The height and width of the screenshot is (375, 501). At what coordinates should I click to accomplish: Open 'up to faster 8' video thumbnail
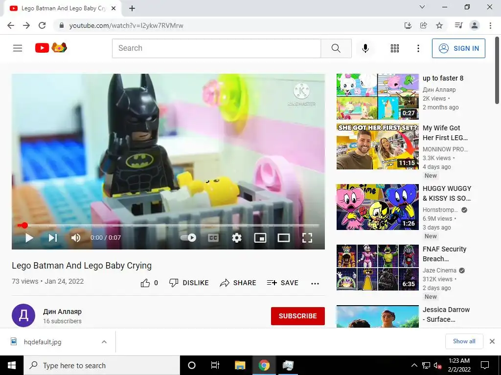point(377,97)
